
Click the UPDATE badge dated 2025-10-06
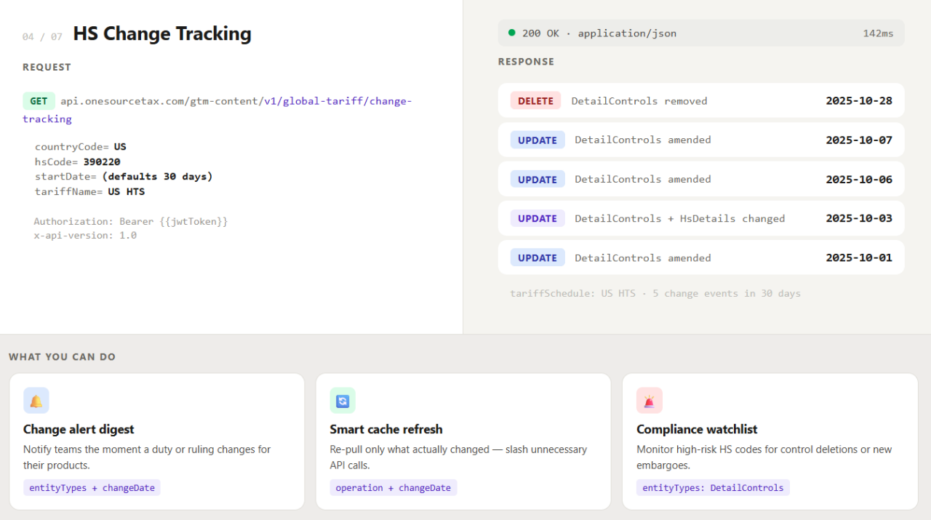(x=538, y=180)
